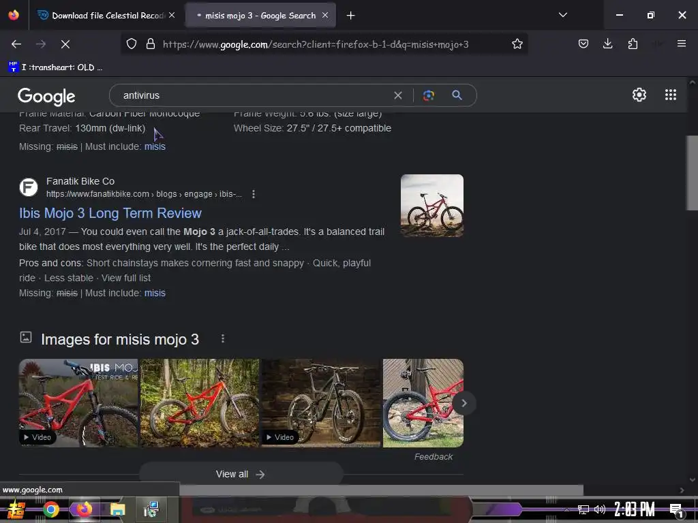698x523 pixels.
Task: Search by image with Lens
Action: (428, 95)
